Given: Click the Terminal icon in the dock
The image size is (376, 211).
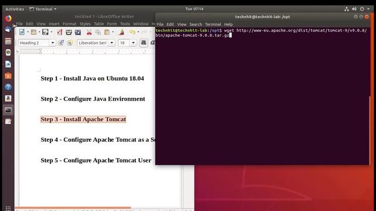Looking at the screenshot, I should pyautogui.click(x=8, y=110).
